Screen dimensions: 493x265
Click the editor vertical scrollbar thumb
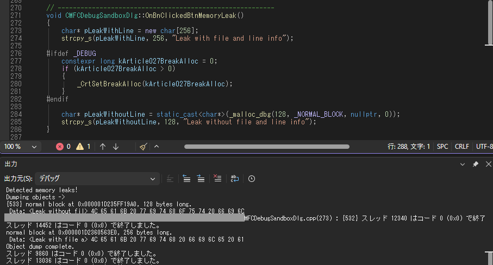click(490, 21)
